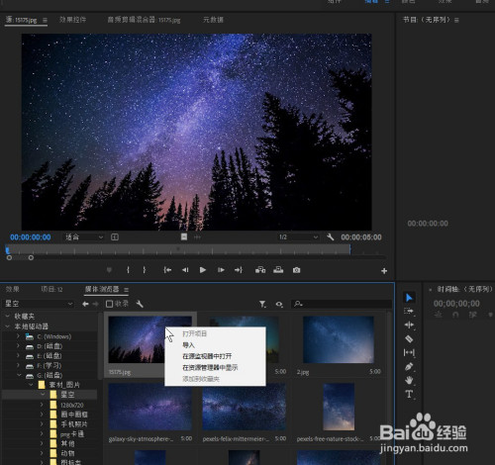Click the Mark In button
The width and height of the screenshot is (495, 465).
click(x=128, y=270)
